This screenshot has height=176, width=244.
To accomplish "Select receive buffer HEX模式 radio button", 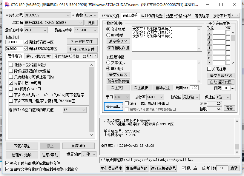I will coord(108,35).
